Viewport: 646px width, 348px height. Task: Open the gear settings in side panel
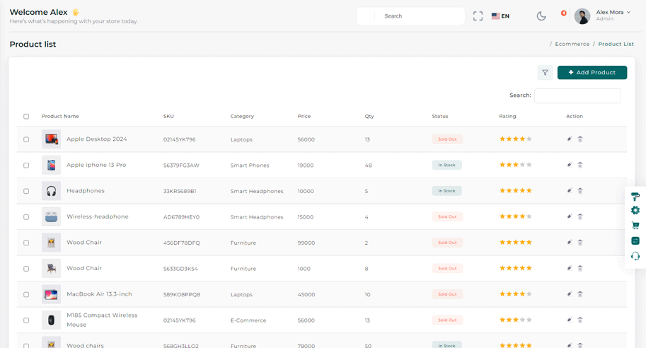tap(635, 211)
